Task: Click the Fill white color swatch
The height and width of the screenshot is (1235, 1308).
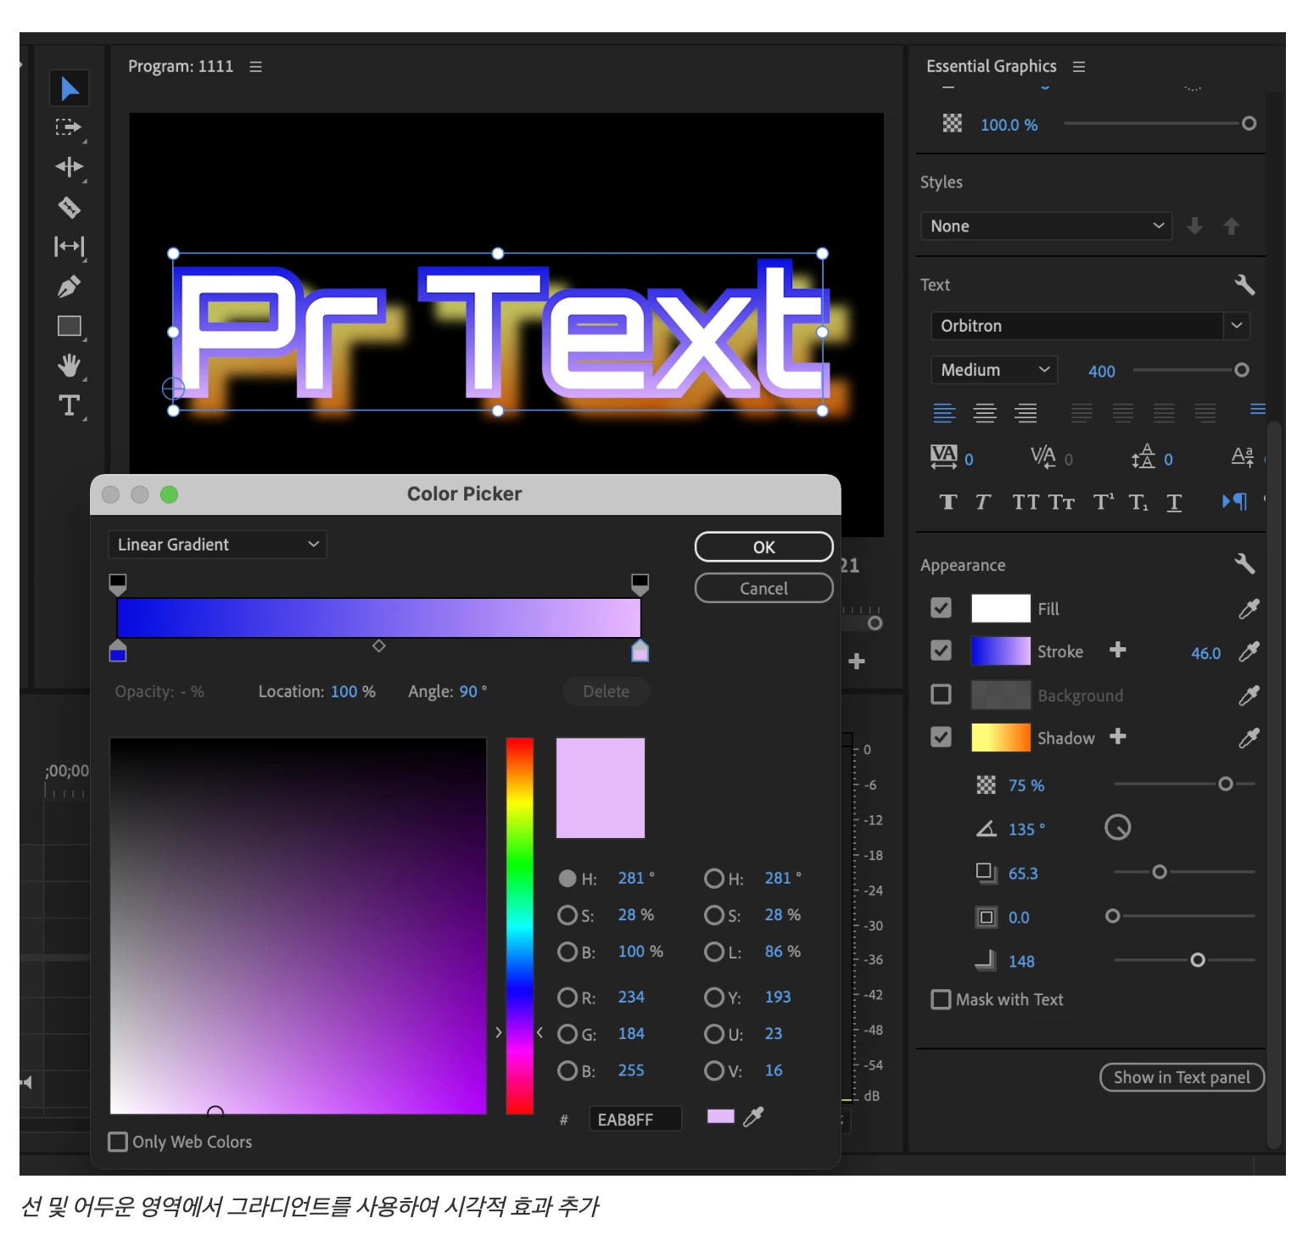Action: pos(1001,608)
